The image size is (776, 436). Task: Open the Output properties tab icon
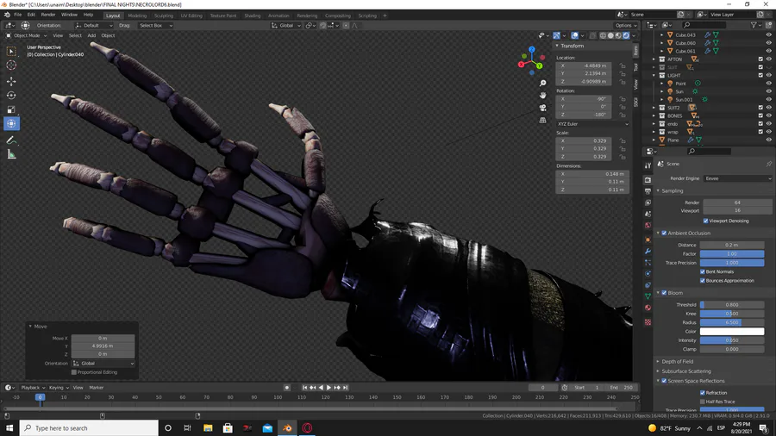click(x=648, y=191)
